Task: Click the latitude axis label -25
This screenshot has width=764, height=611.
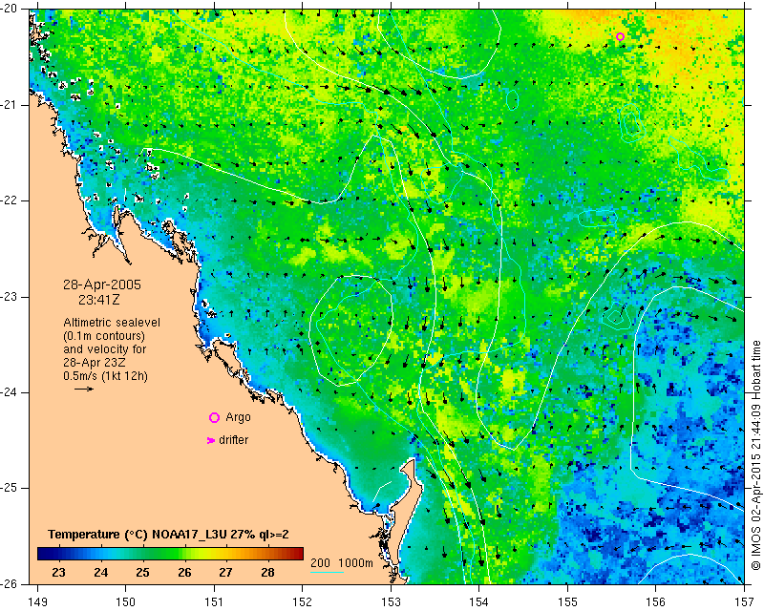Action: (9, 488)
